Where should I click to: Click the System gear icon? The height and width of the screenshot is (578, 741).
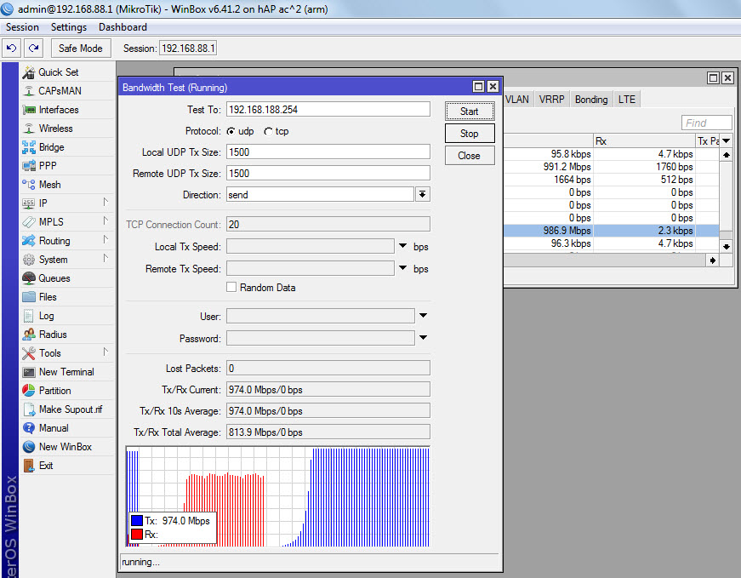[x=29, y=260]
